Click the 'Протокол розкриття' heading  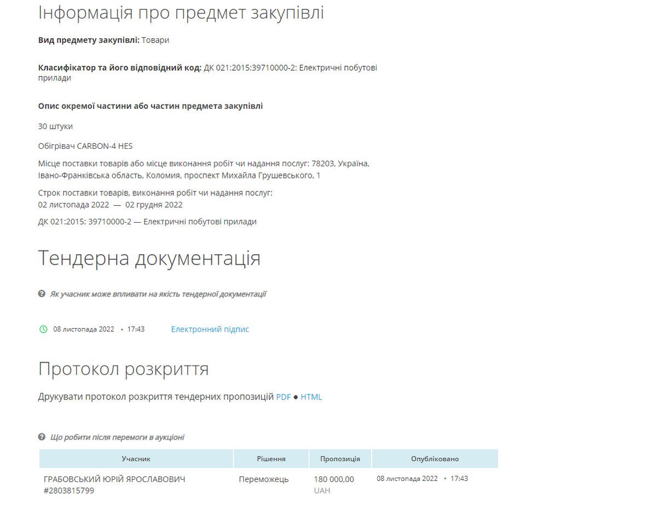coord(123,369)
